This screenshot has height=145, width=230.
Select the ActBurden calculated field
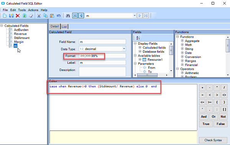point(21,30)
